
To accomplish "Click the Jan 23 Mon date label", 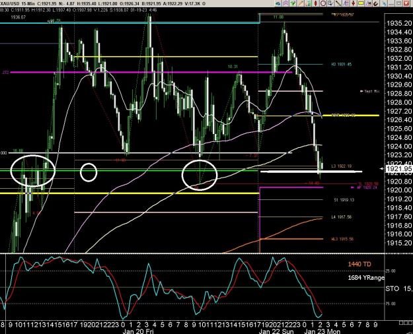I will 322,331.
